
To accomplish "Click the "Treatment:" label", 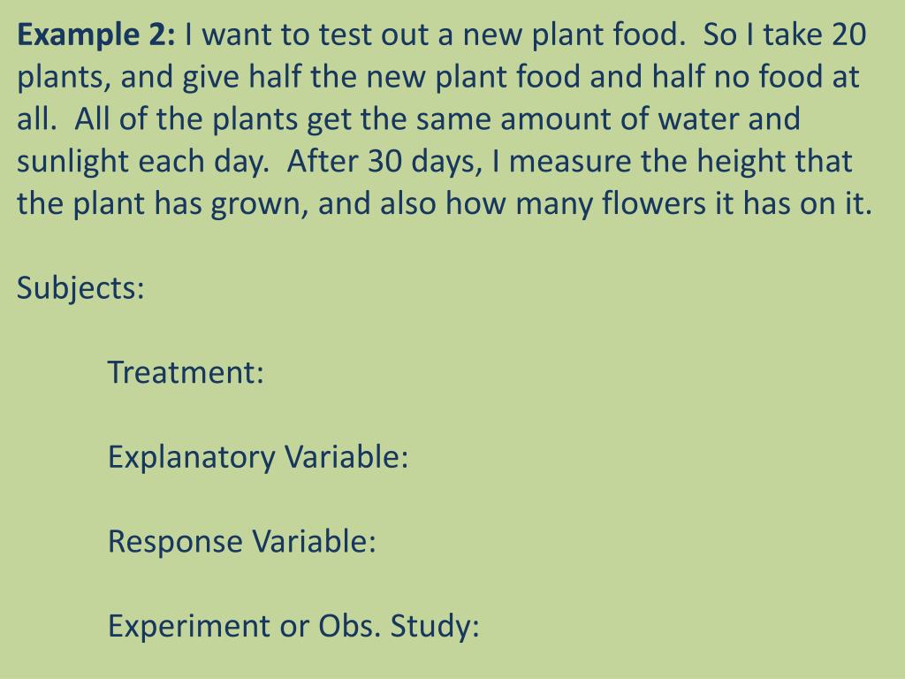I will [186, 372].
